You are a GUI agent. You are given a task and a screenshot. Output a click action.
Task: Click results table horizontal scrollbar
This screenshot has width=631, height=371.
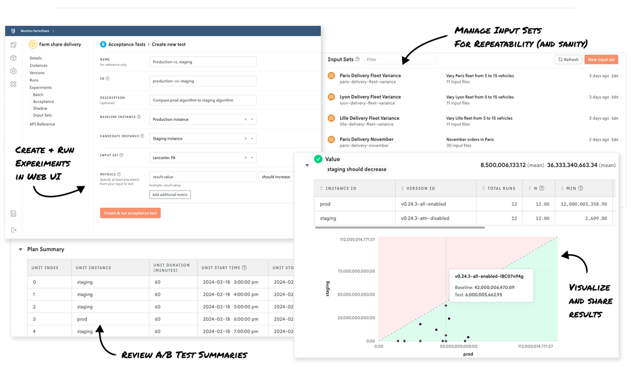click(x=400, y=227)
